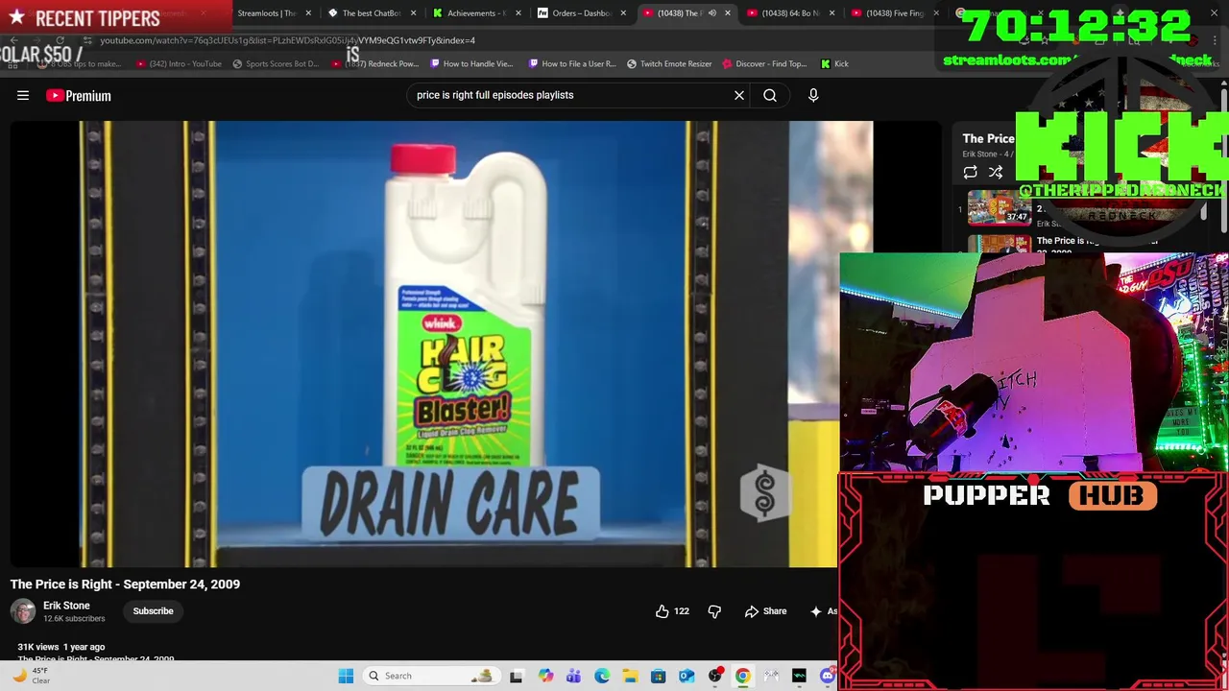This screenshot has height=691, width=1229.
Task: Subscribe to Erik Stone's channel
Action: click(153, 611)
